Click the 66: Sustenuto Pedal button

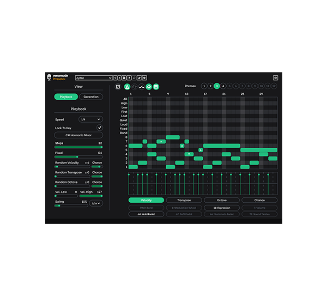pos(222,214)
